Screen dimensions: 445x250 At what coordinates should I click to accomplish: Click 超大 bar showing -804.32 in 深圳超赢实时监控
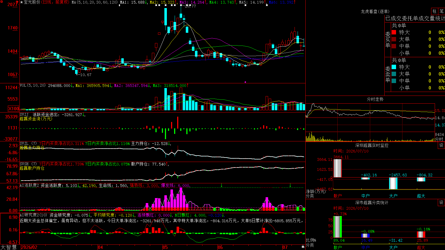point(421,179)
